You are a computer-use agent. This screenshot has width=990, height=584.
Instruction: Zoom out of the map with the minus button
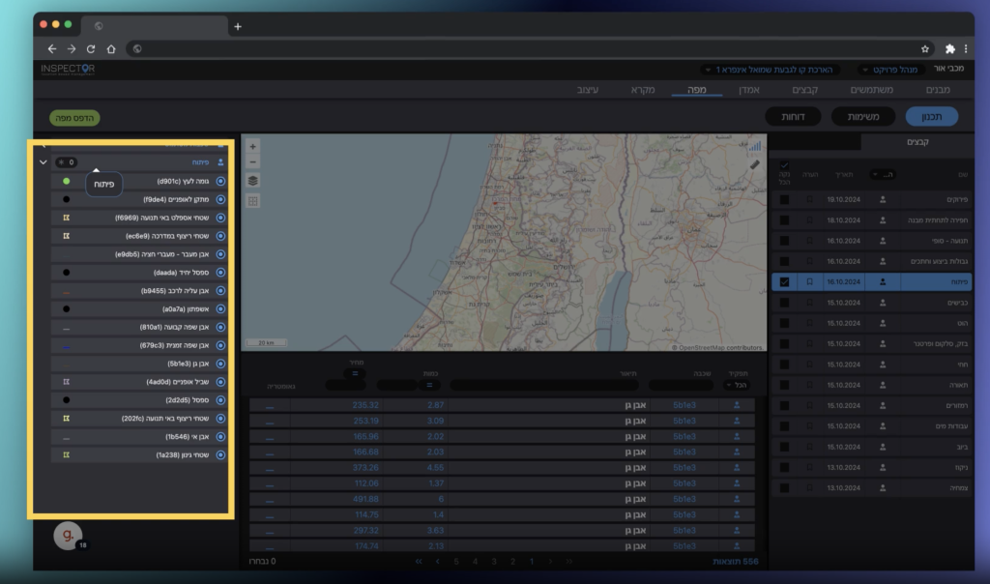[252, 161]
